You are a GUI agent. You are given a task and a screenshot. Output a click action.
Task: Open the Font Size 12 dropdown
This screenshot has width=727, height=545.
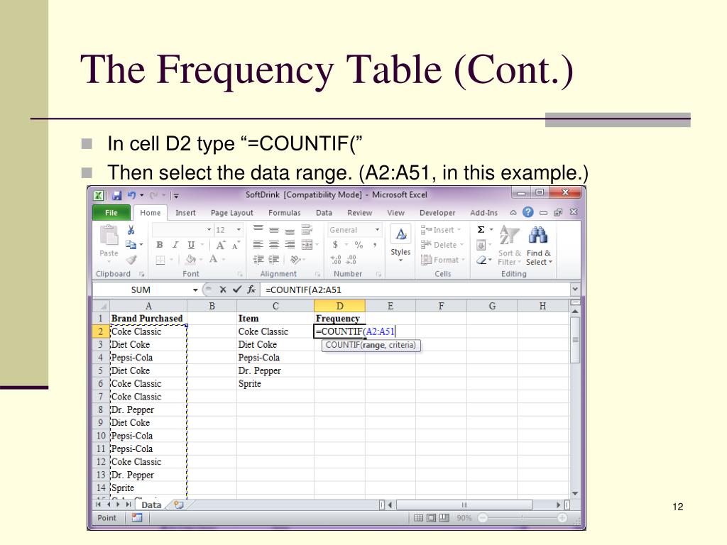pos(239,230)
